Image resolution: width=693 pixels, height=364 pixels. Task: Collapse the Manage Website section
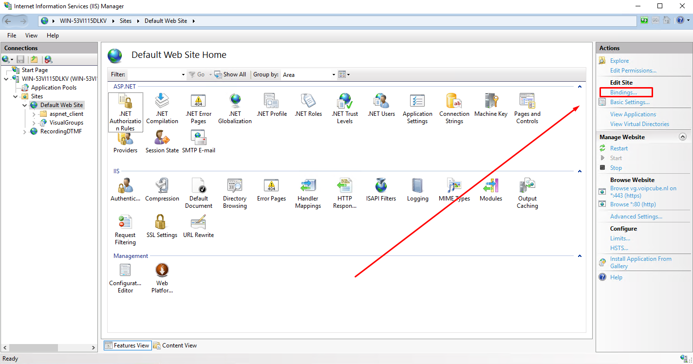[x=682, y=137]
